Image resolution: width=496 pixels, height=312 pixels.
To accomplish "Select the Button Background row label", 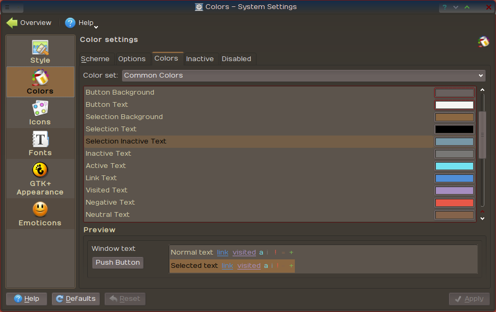I will (120, 92).
